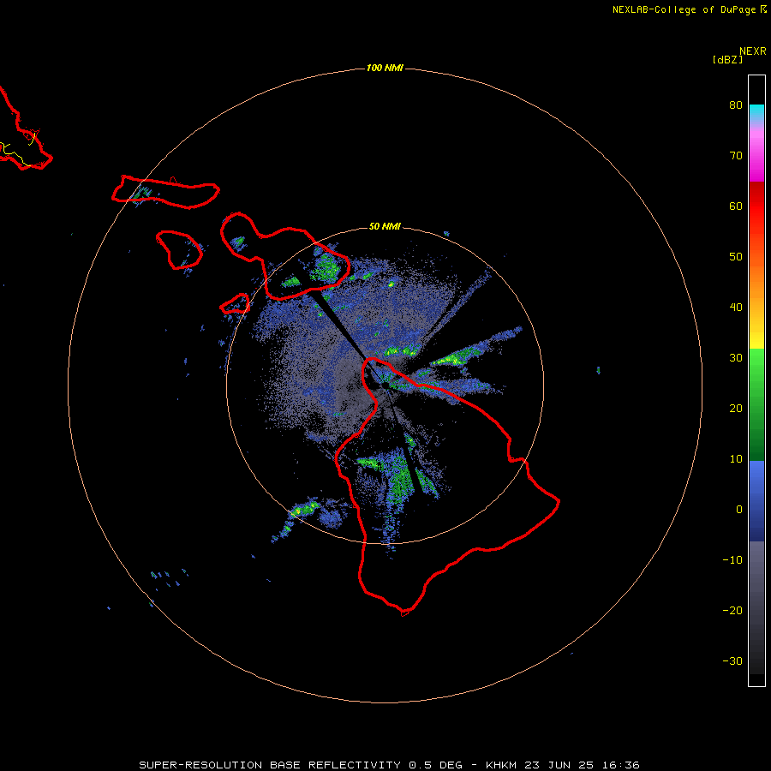Click the cyan top segment of color bar

pyautogui.click(x=756, y=111)
